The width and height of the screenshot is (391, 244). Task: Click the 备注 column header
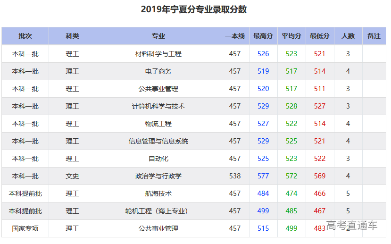pyautogui.click(x=374, y=36)
